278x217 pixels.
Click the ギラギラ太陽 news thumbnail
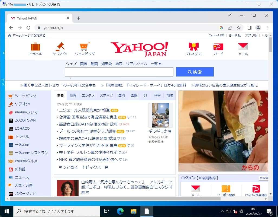pyautogui.click(x=161, y=115)
